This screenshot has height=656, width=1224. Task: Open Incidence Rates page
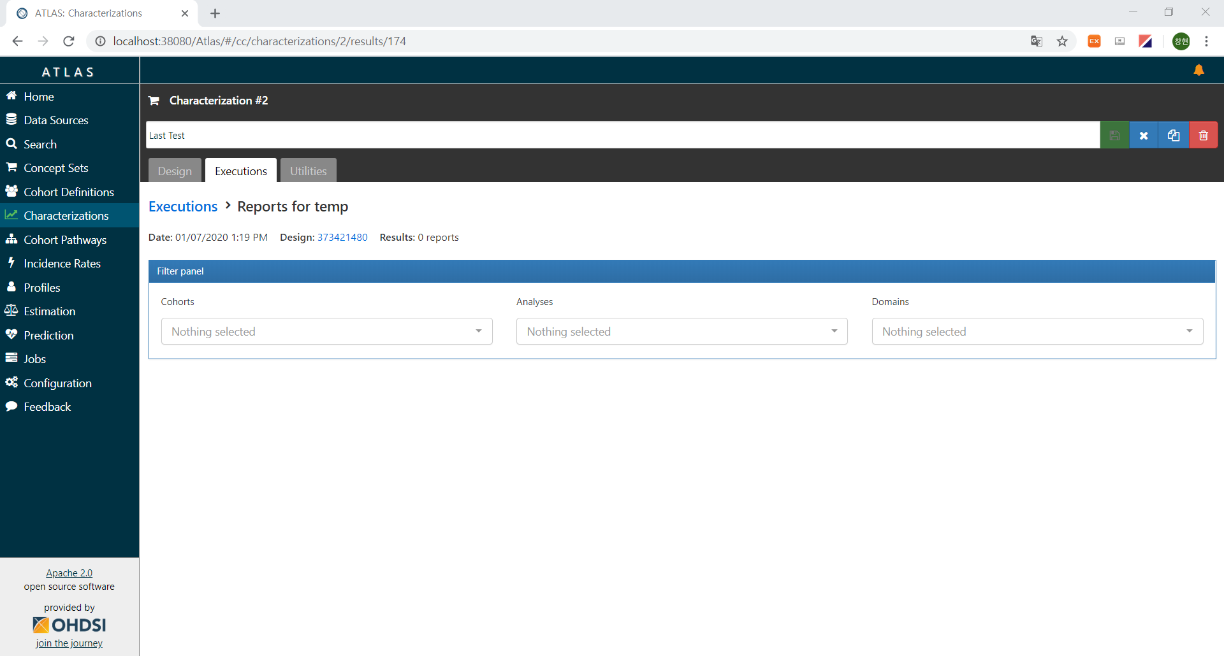tap(62, 263)
